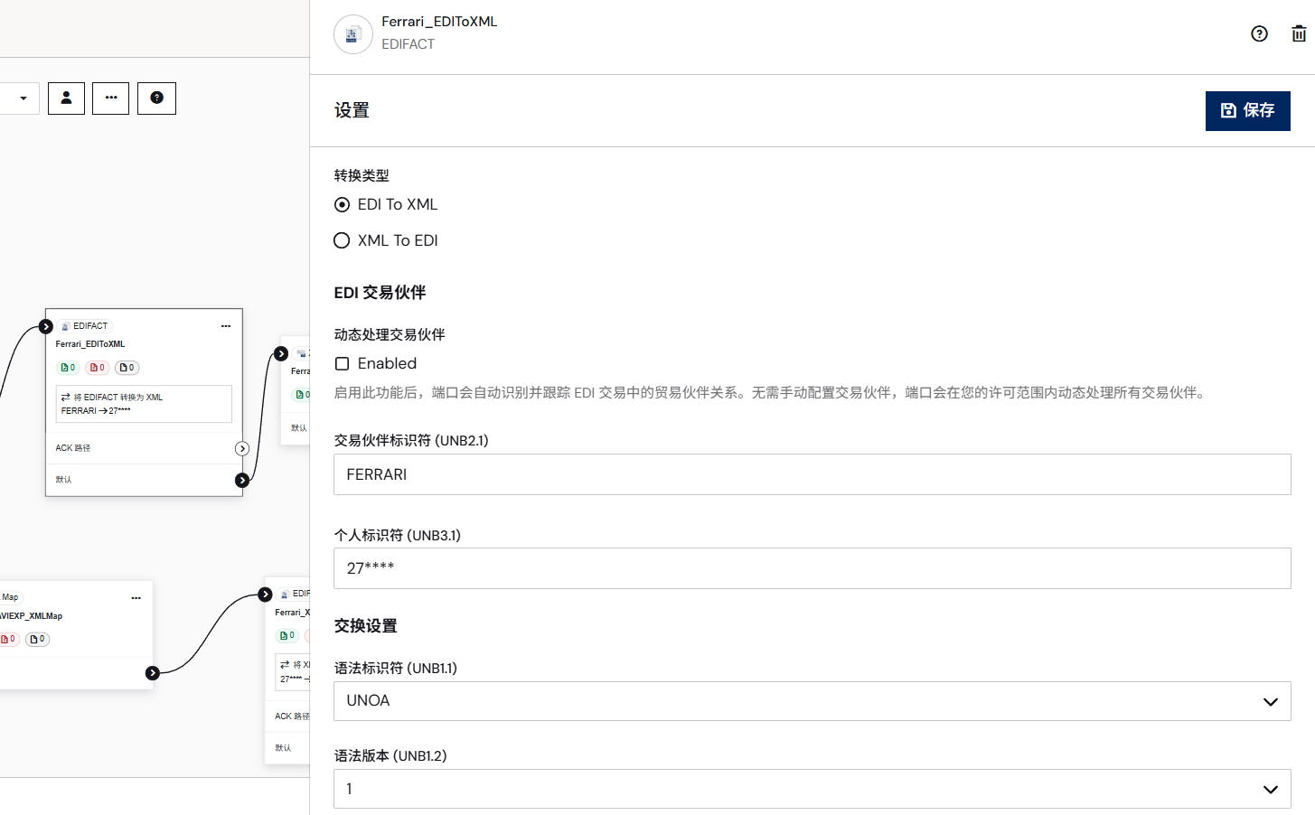
Task: Click the grey pending count on AVIEXP_XMLMap node
Action: (x=37, y=640)
